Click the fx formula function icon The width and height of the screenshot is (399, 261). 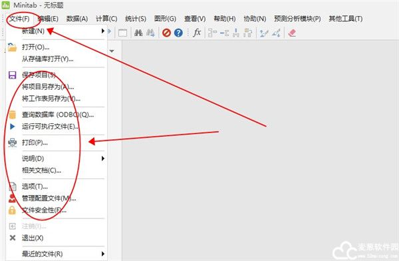coord(197,33)
